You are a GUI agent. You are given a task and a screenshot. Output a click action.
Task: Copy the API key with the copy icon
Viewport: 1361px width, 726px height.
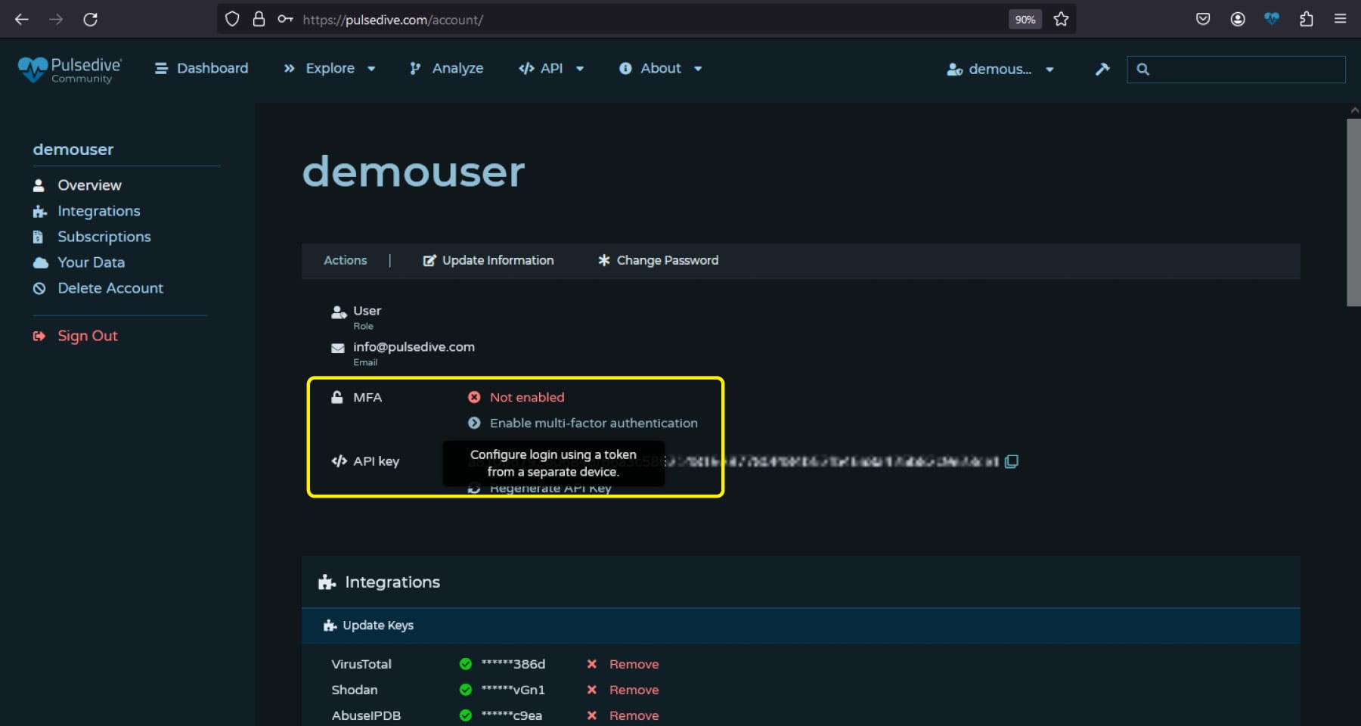point(1011,461)
